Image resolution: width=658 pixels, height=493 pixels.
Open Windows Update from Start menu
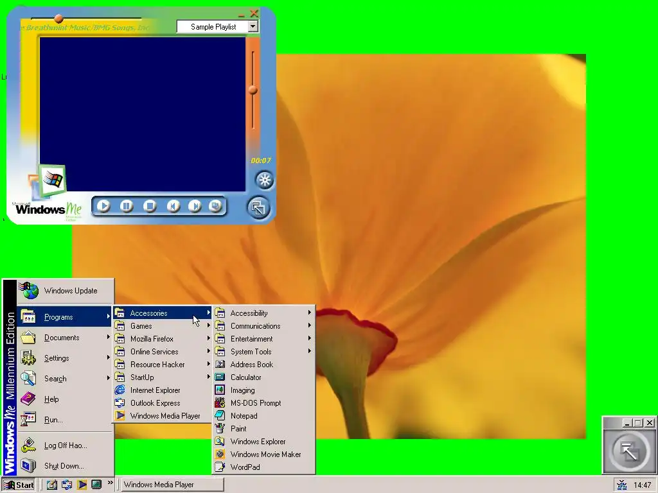click(66, 291)
